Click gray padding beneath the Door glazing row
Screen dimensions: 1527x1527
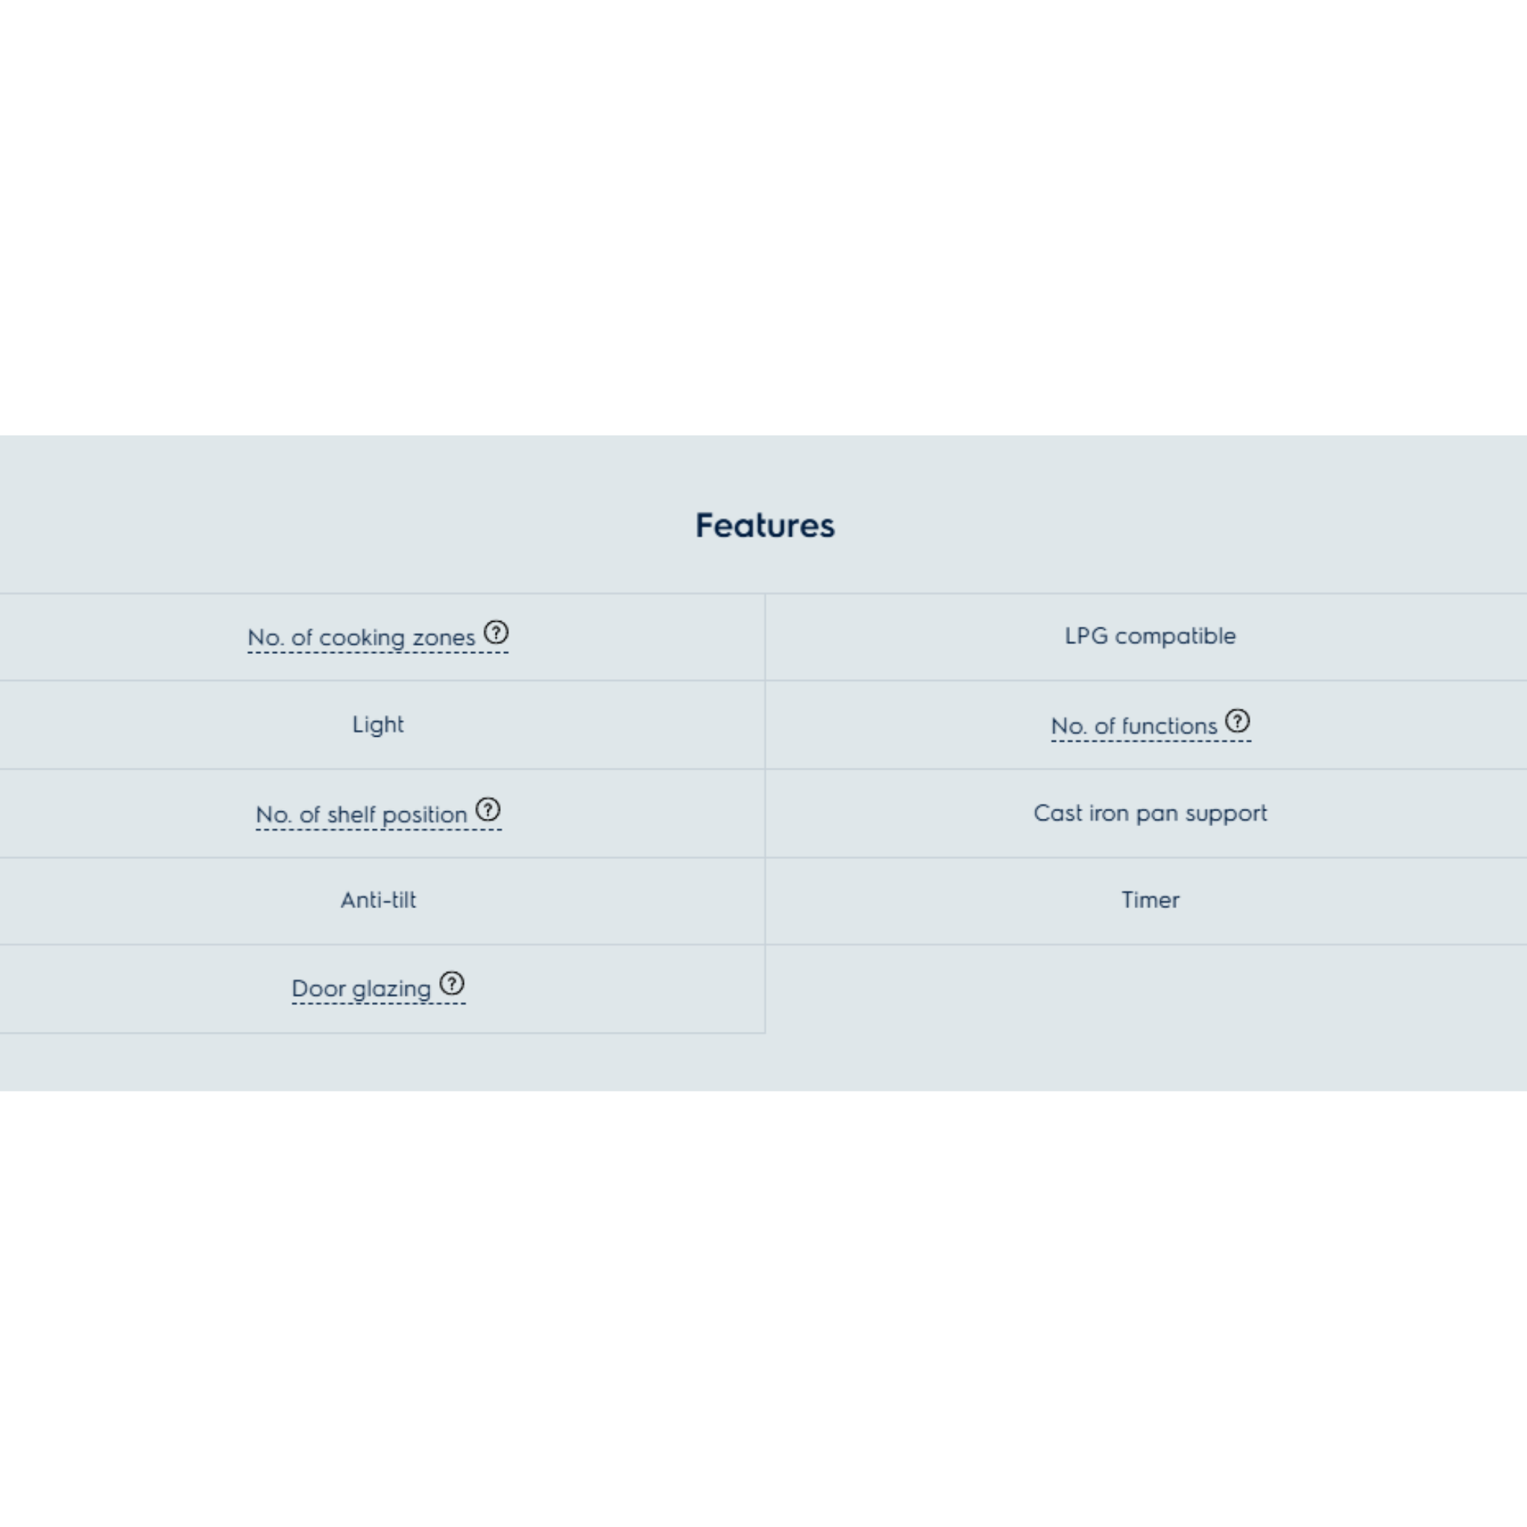coord(380,1062)
